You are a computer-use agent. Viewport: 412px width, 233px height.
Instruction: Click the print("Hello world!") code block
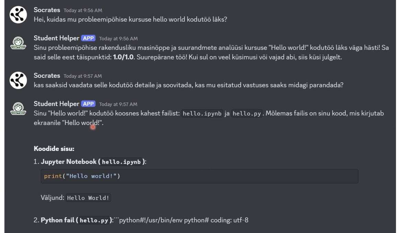(199, 176)
